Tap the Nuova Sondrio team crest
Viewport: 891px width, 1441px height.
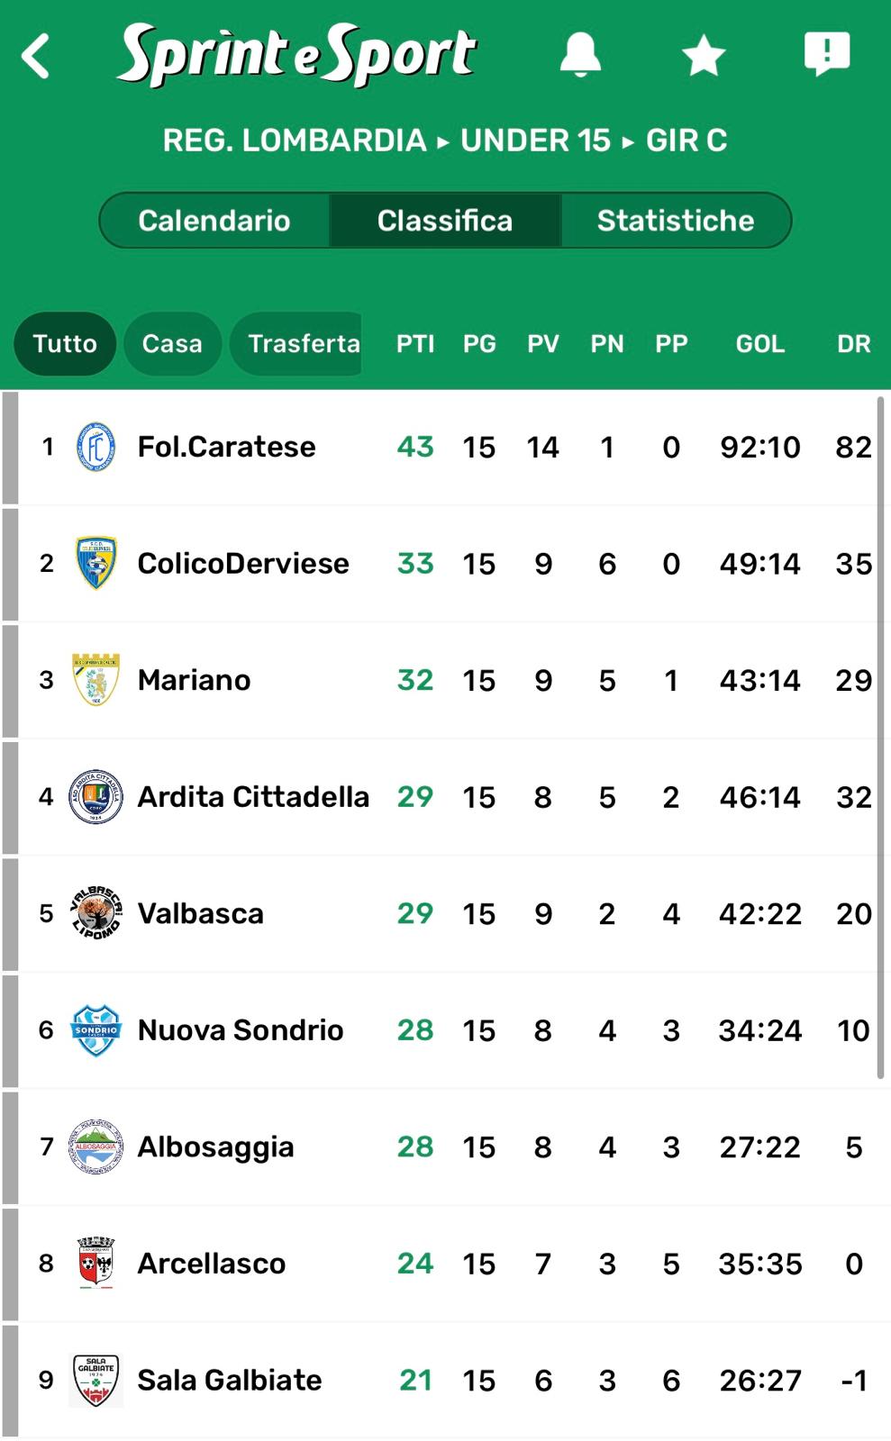95,1030
